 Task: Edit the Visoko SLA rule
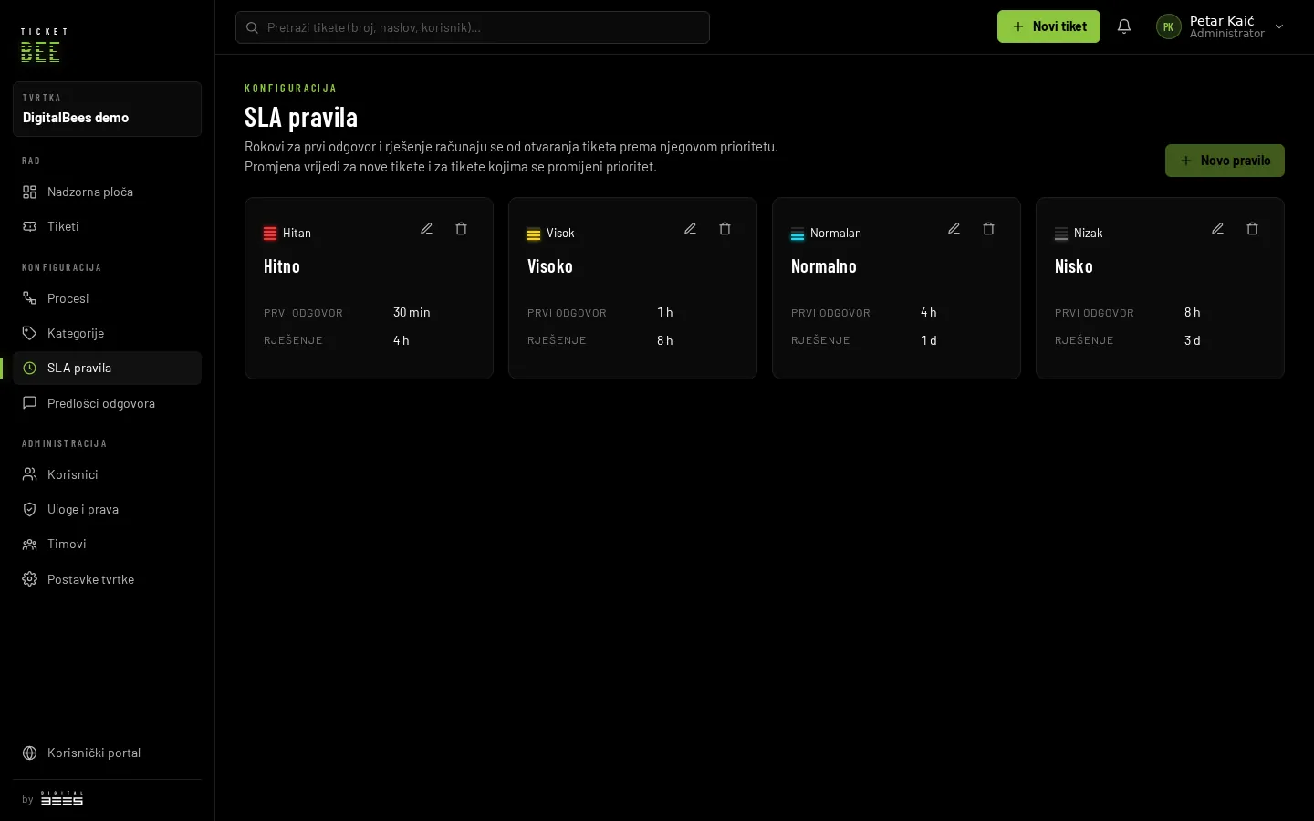(x=690, y=229)
